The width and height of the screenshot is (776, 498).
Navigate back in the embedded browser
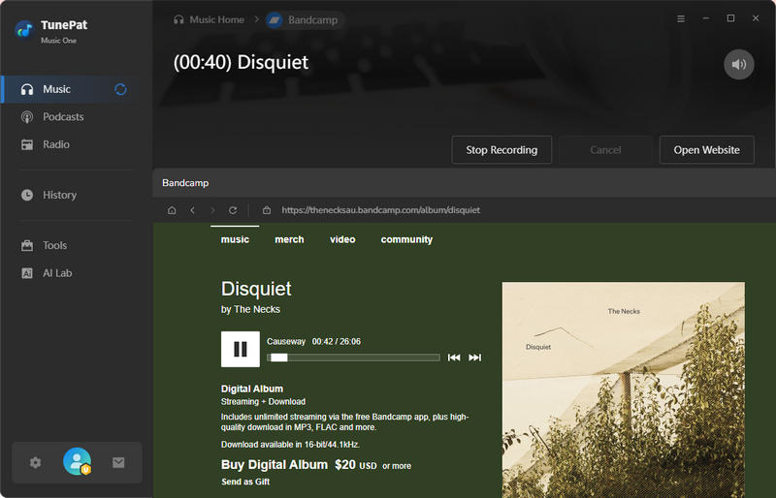coord(192,210)
